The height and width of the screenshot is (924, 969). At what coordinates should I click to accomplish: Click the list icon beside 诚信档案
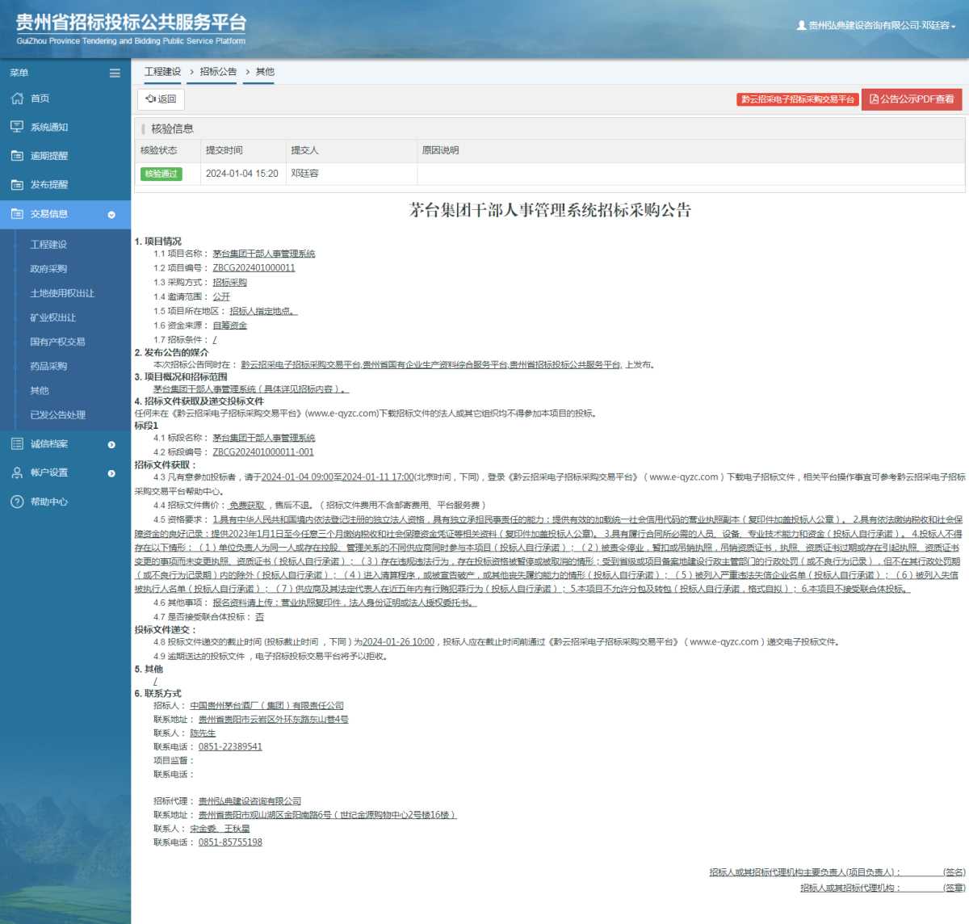[x=17, y=443]
